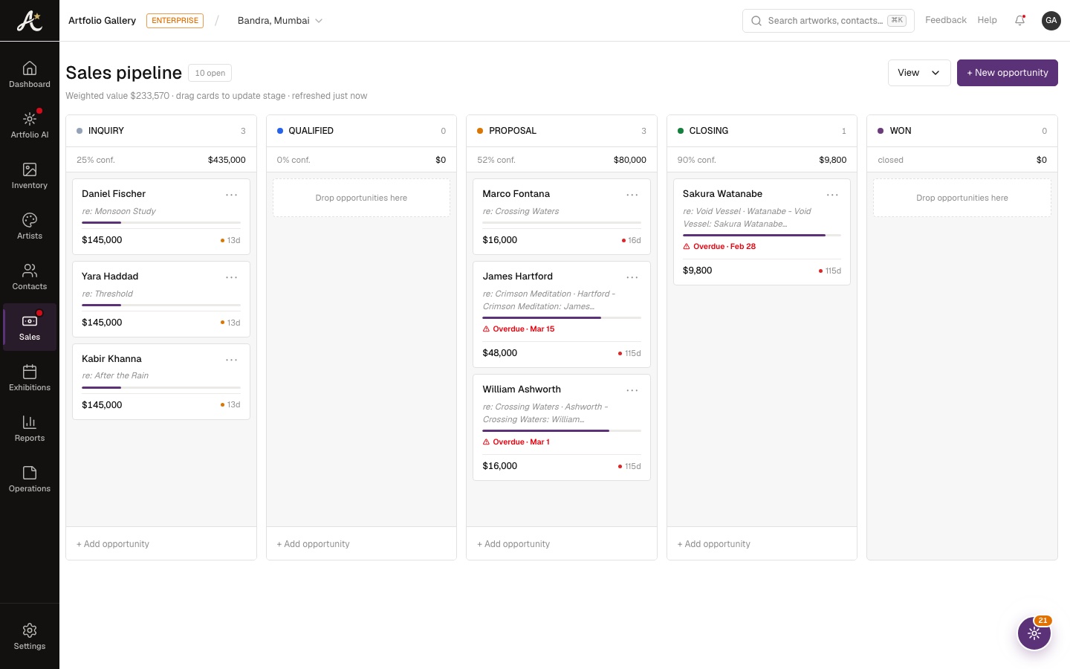The image size is (1070, 669).
Task: Click Won drop opportunities placeholder
Action: pyautogui.click(x=962, y=198)
